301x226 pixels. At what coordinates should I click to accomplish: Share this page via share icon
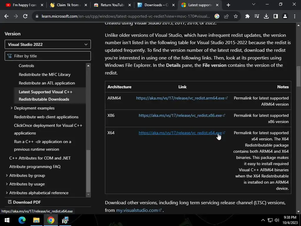point(226,16)
